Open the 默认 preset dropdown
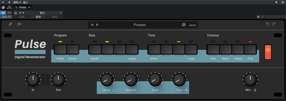Screen dimensions: 286x101 (44, 13)
